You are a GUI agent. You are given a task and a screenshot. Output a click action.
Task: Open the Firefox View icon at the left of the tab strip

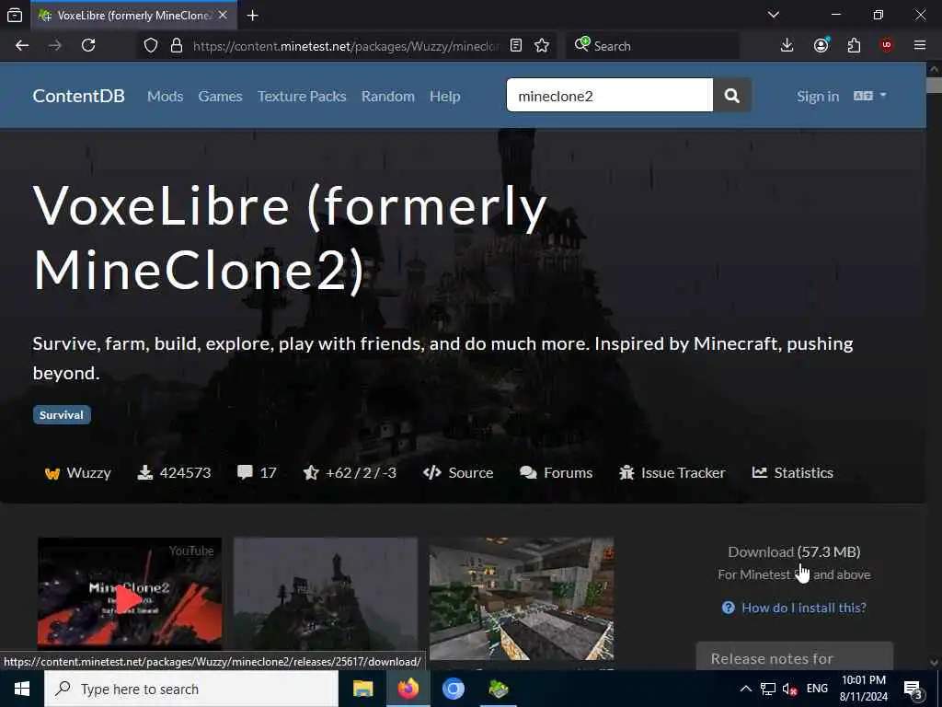15,16
